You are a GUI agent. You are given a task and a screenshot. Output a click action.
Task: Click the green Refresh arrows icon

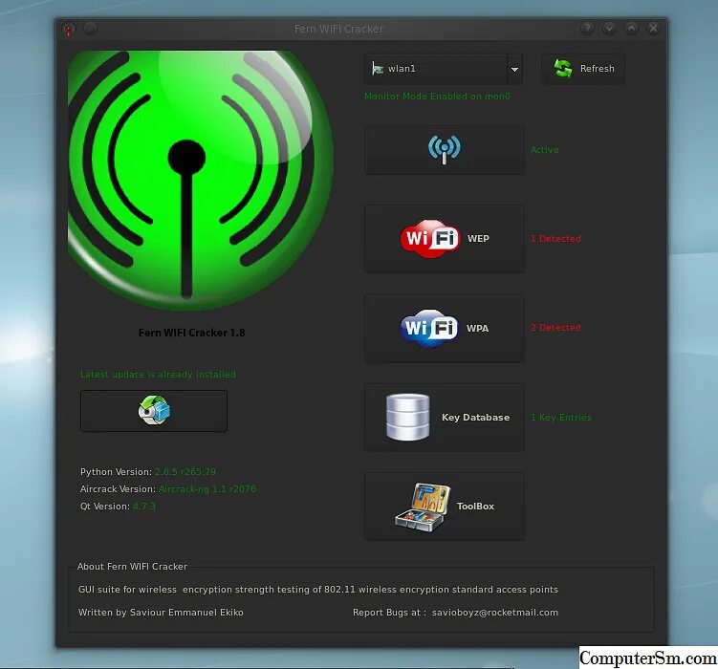(563, 69)
